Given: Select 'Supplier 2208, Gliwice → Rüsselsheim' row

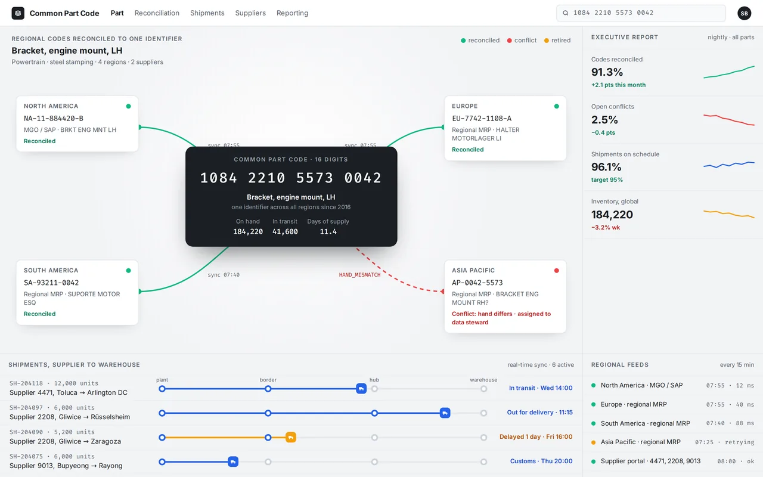Looking at the screenshot, I should [70, 417].
